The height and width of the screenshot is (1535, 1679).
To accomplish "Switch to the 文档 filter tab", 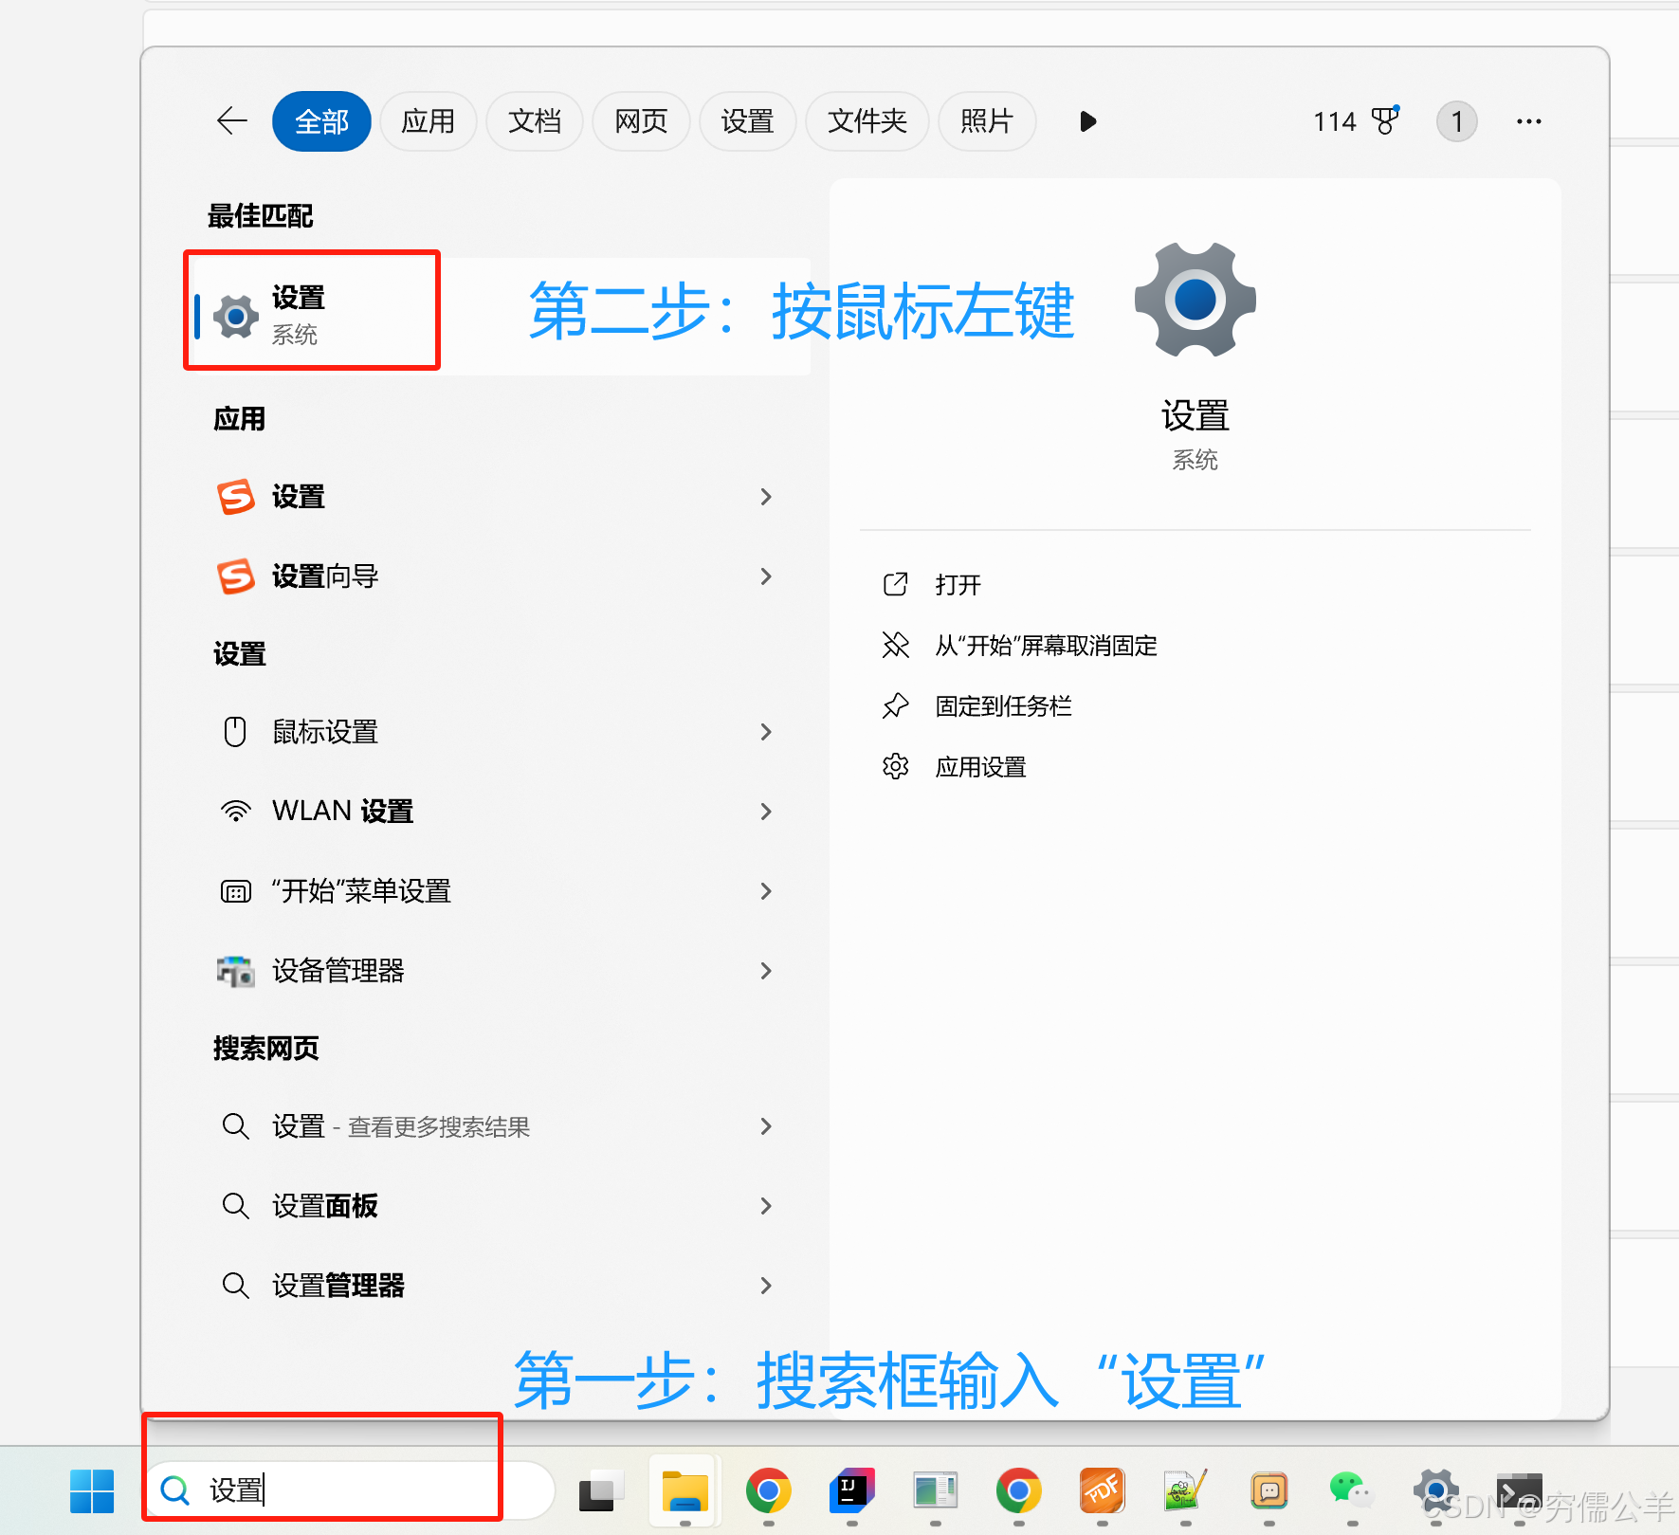I will tap(534, 121).
